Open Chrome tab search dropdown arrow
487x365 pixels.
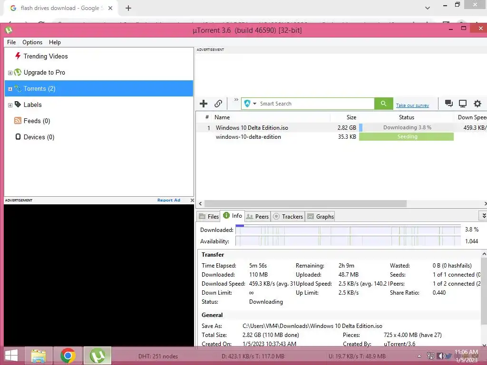click(x=428, y=8)
